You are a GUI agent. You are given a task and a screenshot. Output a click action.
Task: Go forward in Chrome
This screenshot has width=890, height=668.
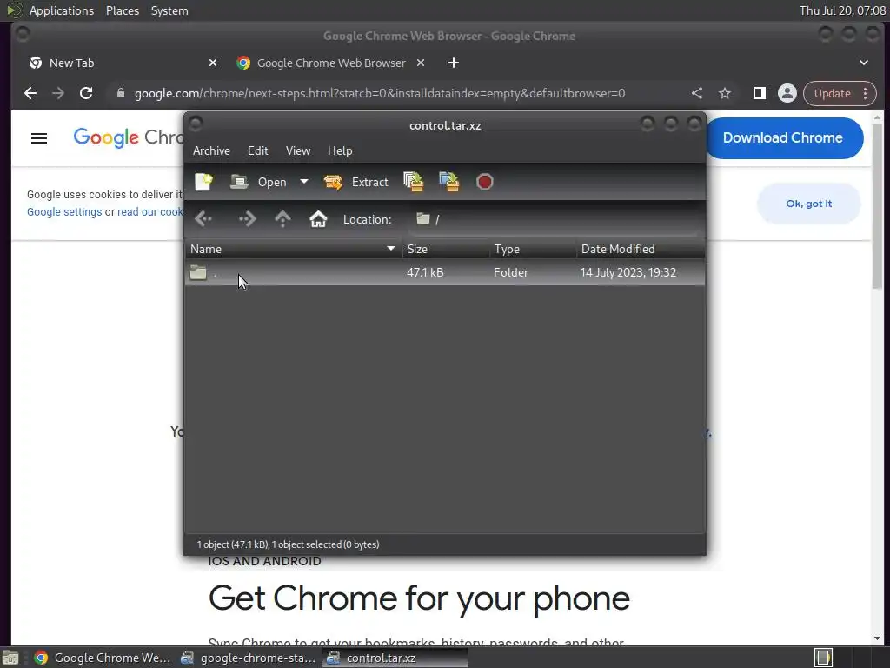pyautogui.click(x=58, y=93)
